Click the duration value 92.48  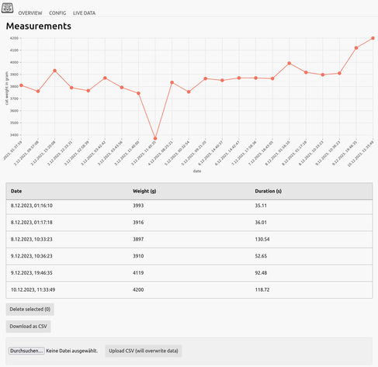(x=261, y=273)
